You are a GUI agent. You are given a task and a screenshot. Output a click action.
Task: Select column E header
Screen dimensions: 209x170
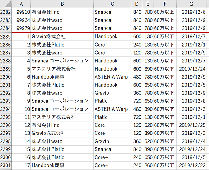[x=148, y=4]
